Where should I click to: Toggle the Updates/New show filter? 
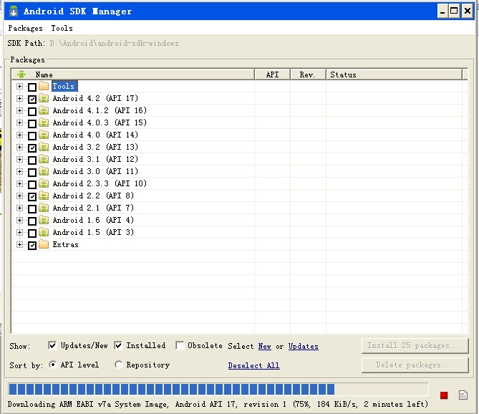(x=52, y=345)
